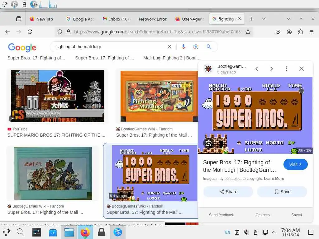319x239 pixels.
Task: Click the show desktop button
Action: tap(311, 232)
